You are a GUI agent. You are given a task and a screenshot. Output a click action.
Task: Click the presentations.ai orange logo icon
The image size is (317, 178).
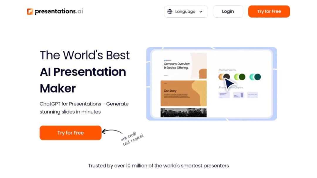click(x=30, y=11)
